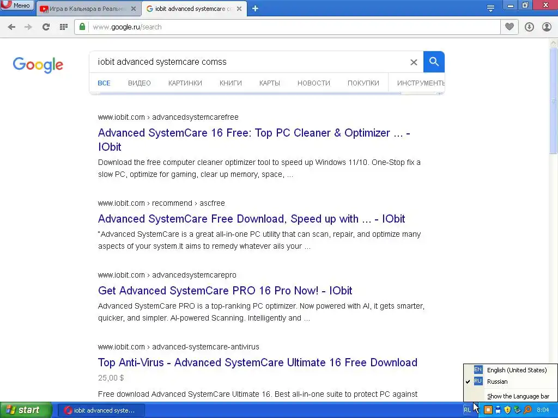558x418 pixels.
Task: Select the КАРТЫ search tab
Action: (269, 83)
